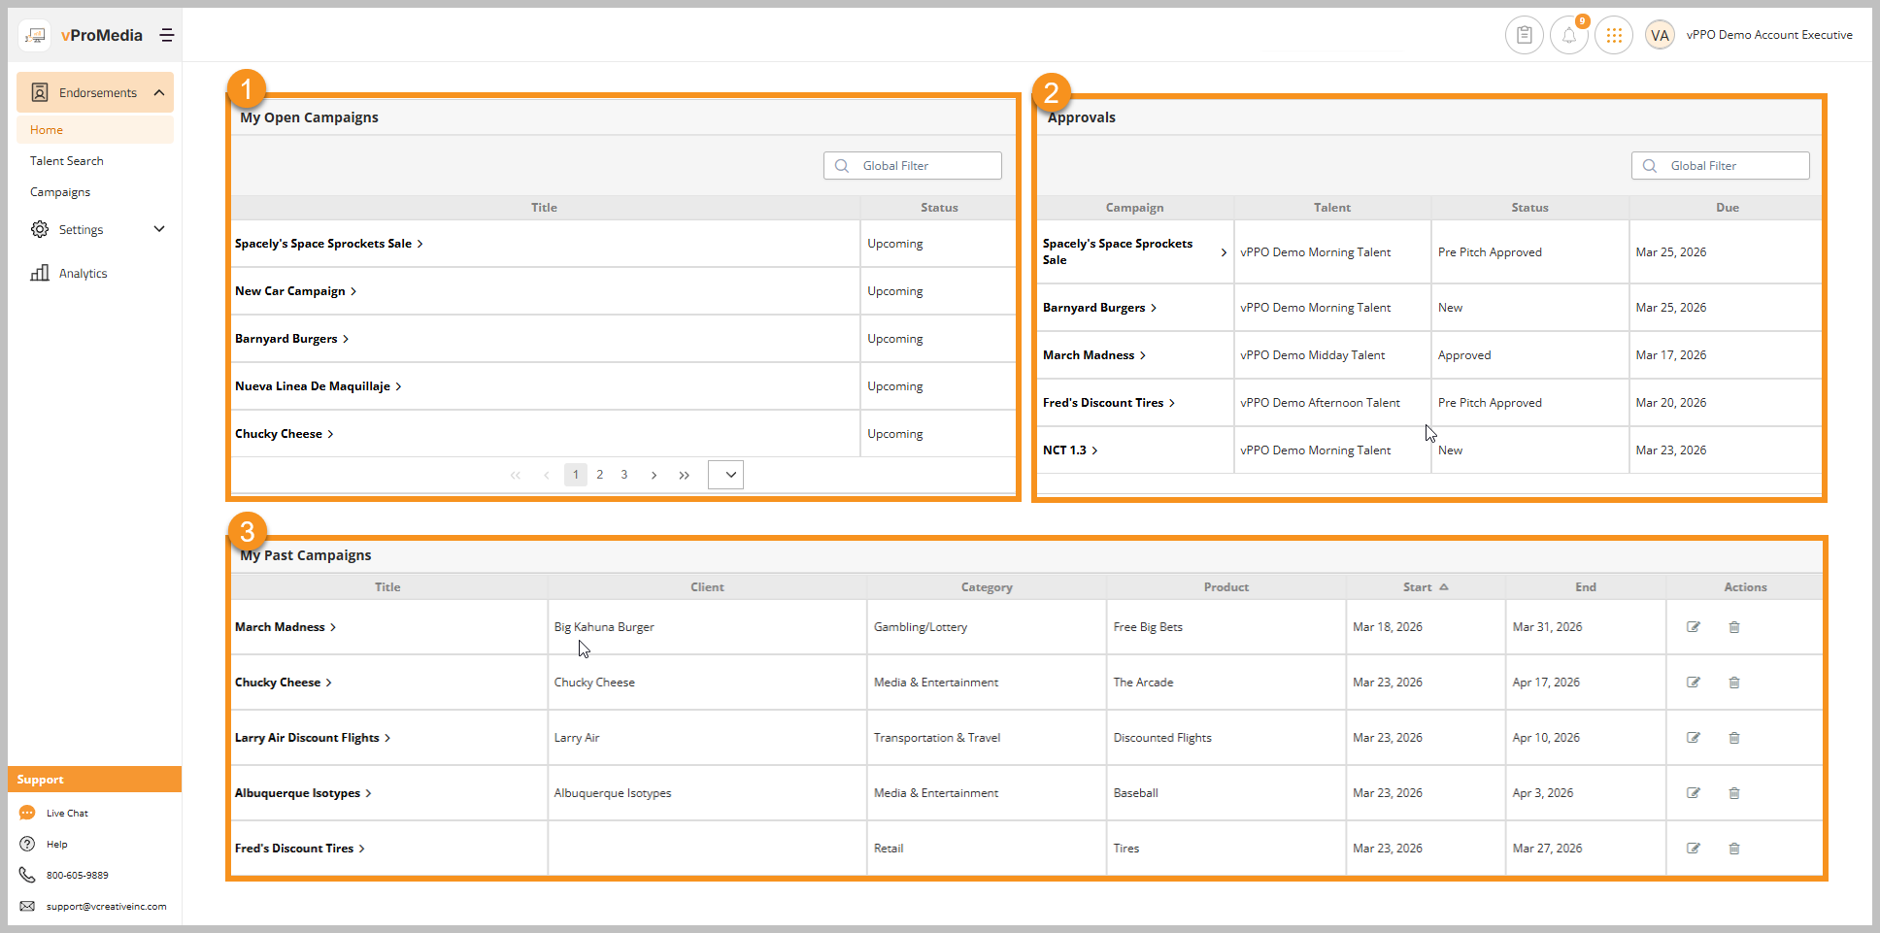Open Live Chat support

point(67,814)
